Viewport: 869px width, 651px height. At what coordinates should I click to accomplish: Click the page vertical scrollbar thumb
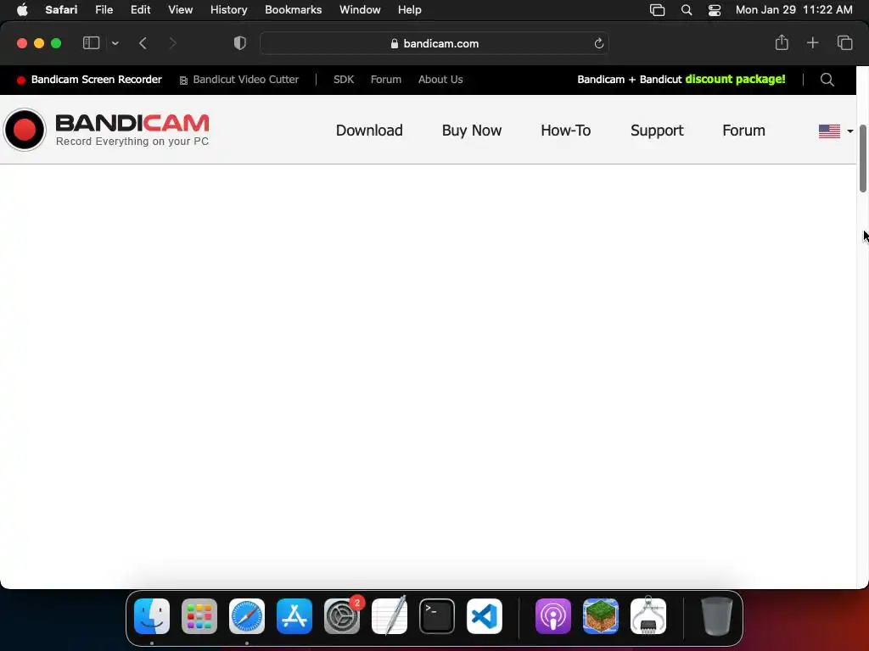pos(863,159)
